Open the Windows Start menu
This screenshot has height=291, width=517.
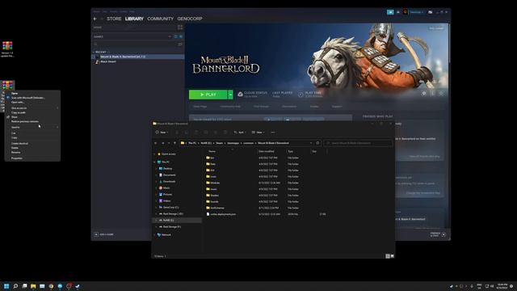[6, 286]
